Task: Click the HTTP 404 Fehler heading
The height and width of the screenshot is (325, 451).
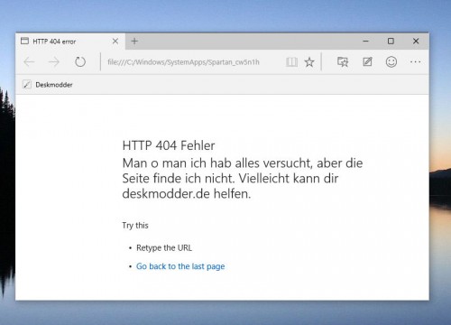Action: pyautogui.click(x=169, y=145)
